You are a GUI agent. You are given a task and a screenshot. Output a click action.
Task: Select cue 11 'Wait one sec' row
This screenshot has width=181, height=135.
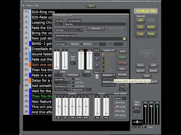tap(38, 64)
